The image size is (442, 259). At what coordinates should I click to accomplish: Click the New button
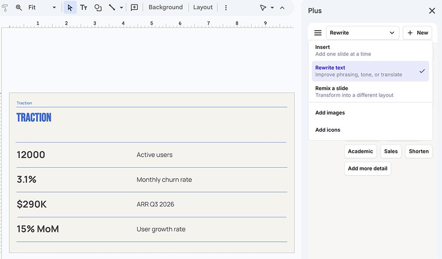pyautogui.click(x=418, y=33)
